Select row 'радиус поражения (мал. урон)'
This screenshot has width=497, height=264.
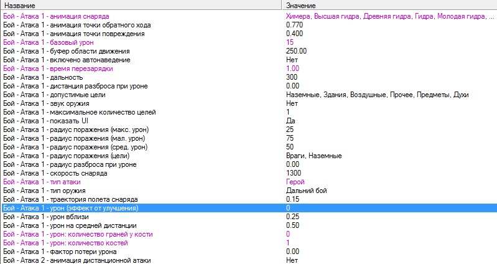tap(249, 138)
